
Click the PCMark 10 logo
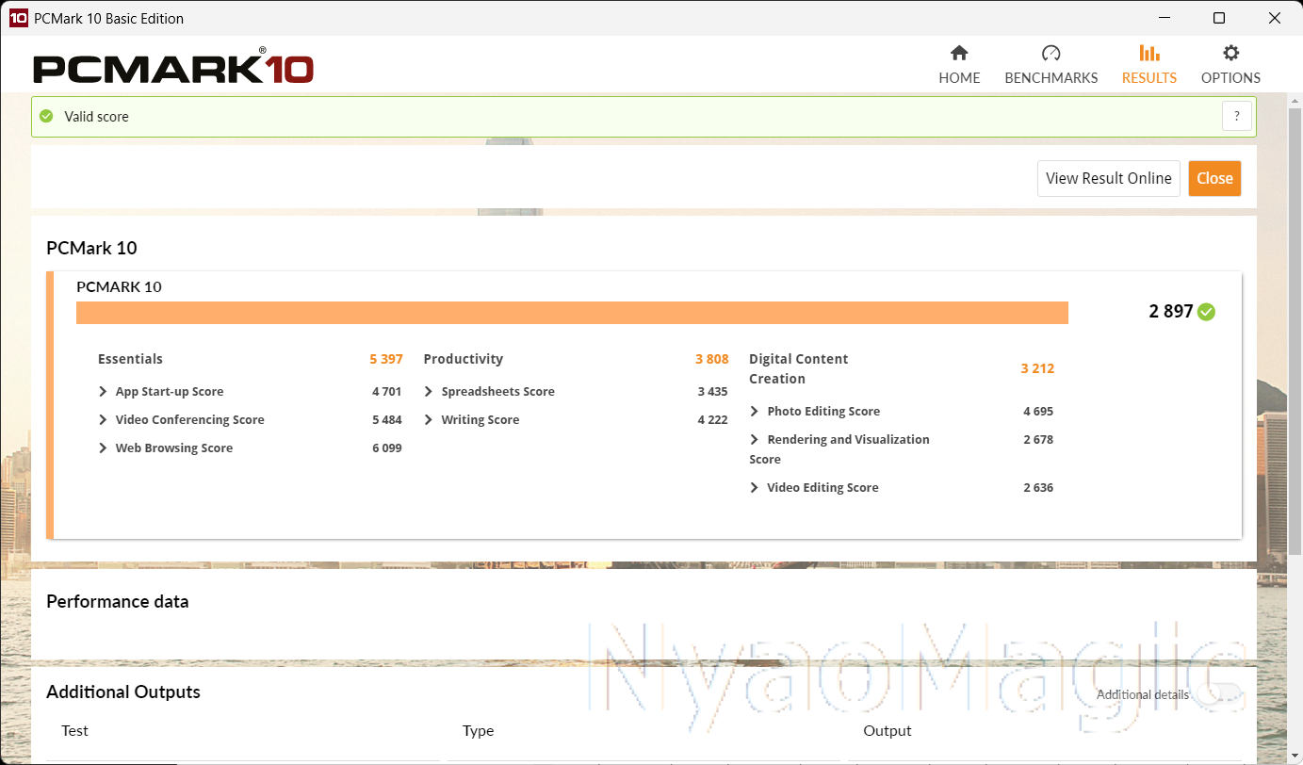[x=173, y=69]
